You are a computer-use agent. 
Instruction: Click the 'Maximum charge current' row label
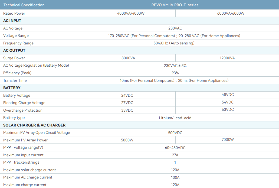[x=25, y=185]
